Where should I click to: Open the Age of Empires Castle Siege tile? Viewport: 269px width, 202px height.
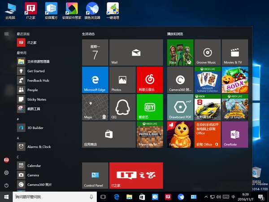click(x=235, y=107)
